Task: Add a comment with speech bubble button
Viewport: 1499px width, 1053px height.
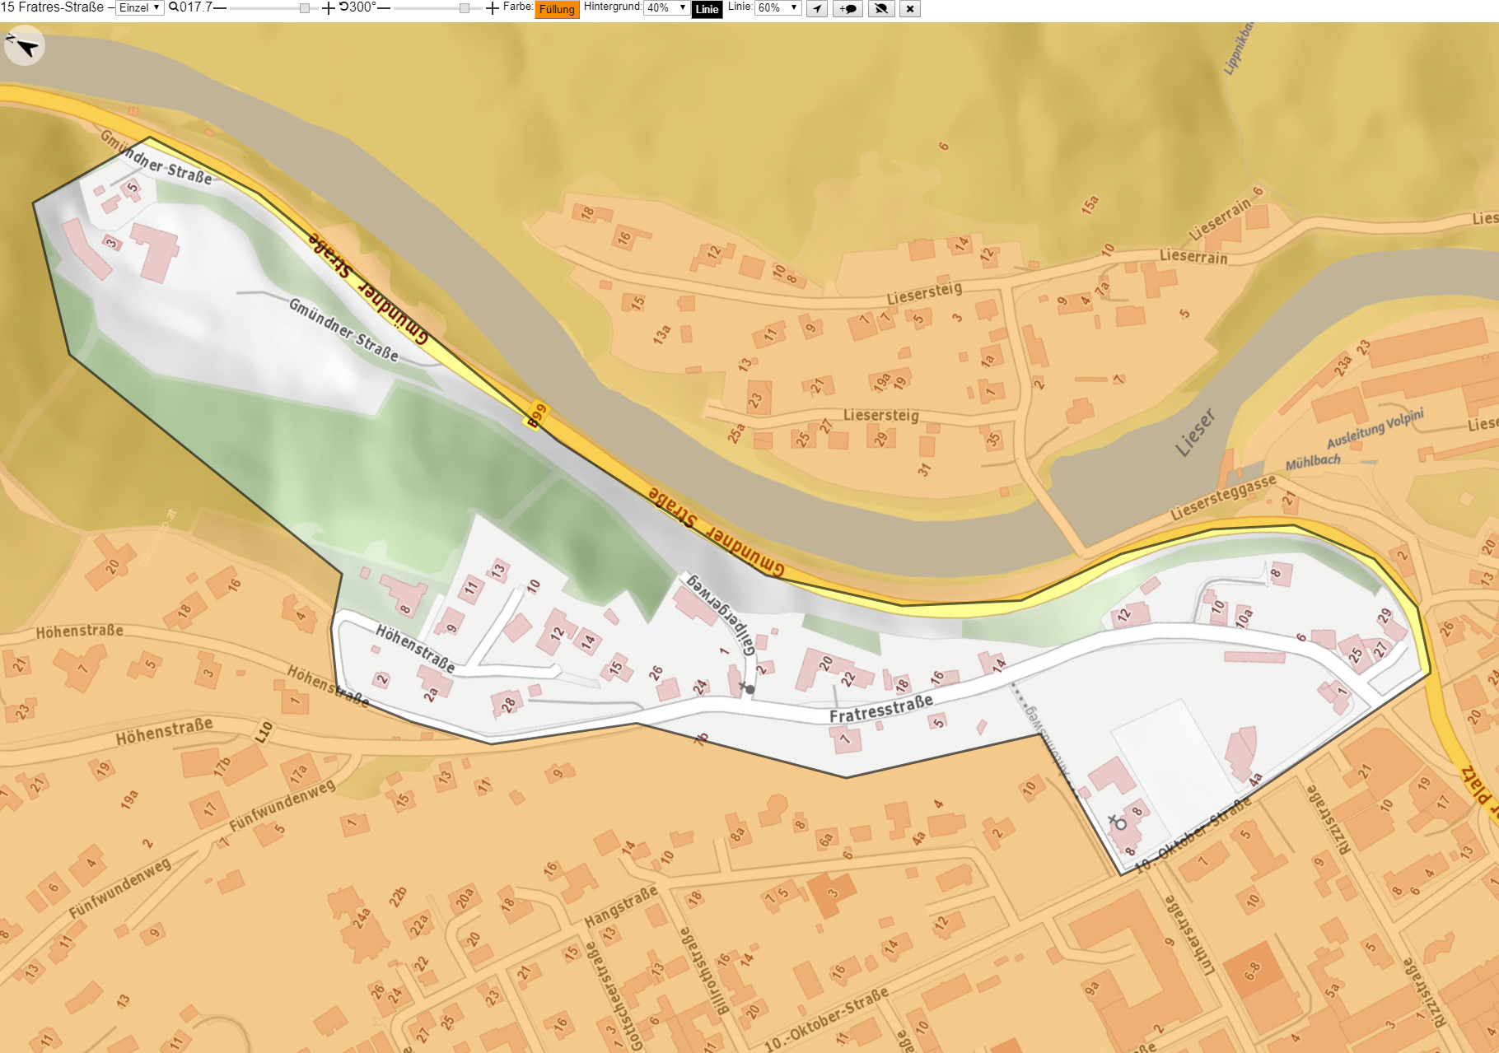Action: [848, 9]
